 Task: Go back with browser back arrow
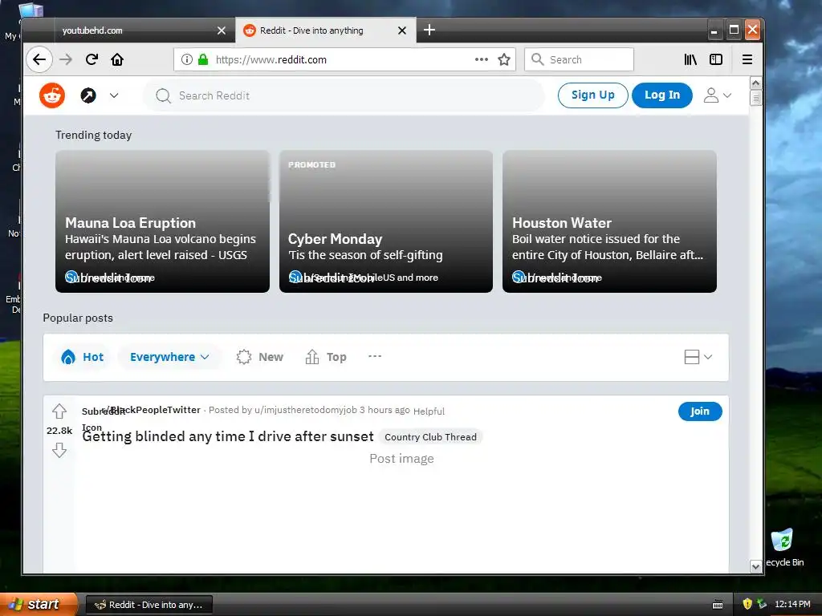[39, 59]
